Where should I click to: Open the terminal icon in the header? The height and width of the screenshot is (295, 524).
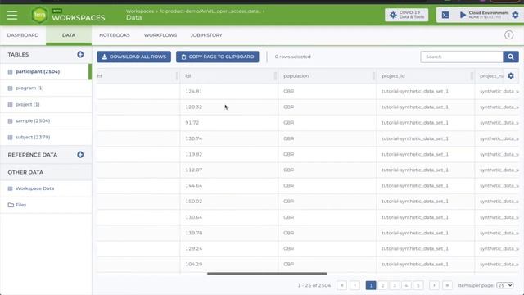(x=445, y=15)
